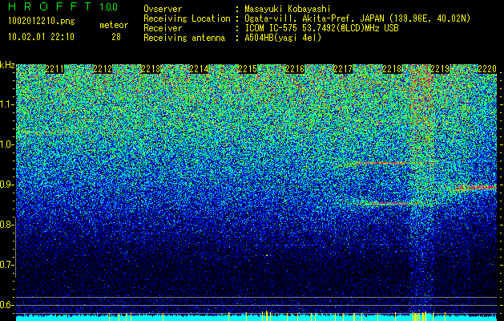504x321 pixels.
Task: Click the red echo trace near 0.95 kHz
Action: pos(382,163)
